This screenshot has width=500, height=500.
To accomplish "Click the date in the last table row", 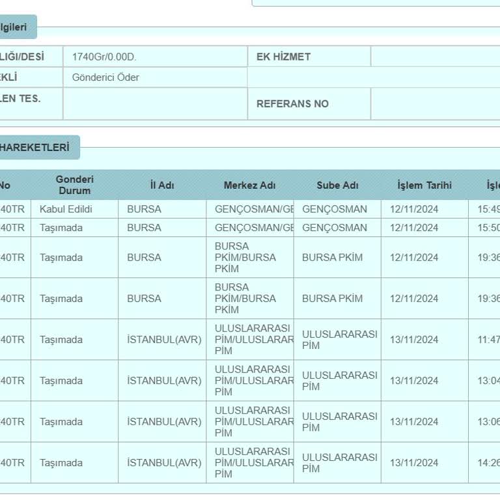I will tap(414, 463).
